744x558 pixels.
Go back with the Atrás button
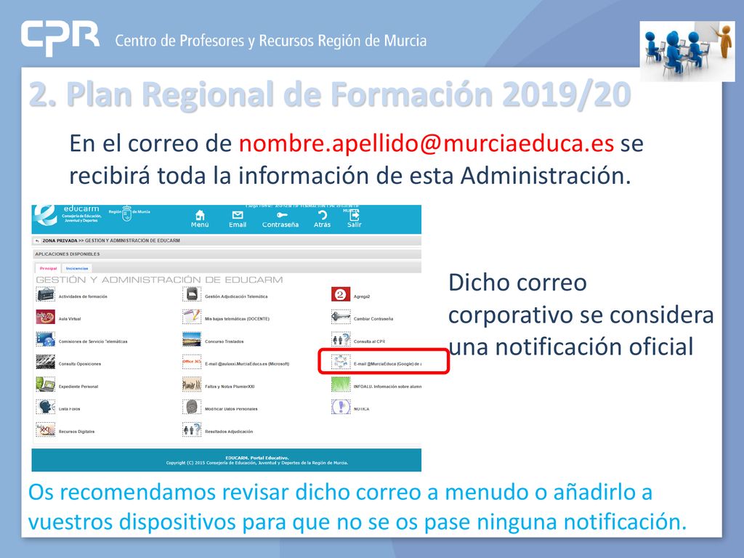tap(322, 219)
